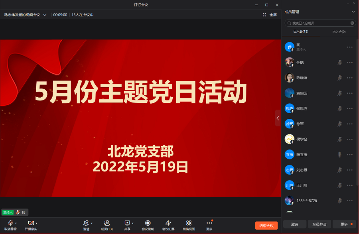This screenshot has width=359, height=234.
Task: Click the 结束会议 end meeting button
Action: (266, 226)
